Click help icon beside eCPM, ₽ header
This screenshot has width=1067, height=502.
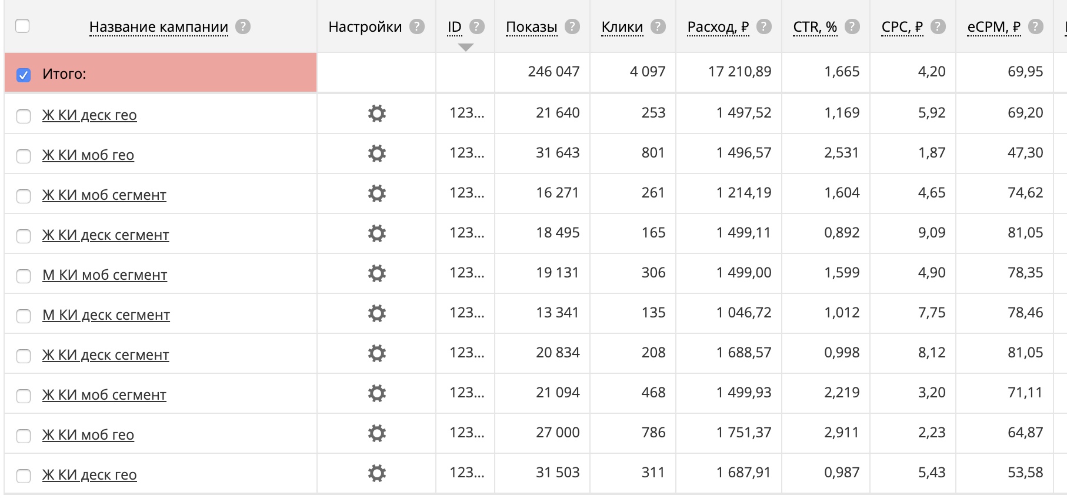point(1036,27)
